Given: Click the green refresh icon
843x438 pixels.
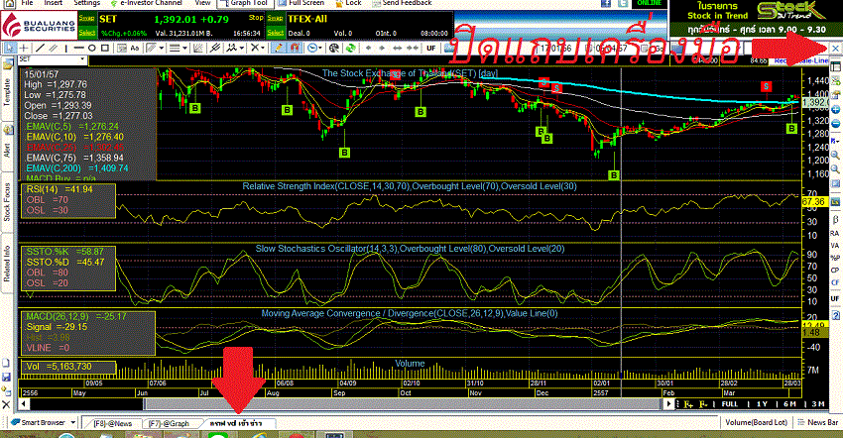Looking at the screenshot, I should (350, 49).
